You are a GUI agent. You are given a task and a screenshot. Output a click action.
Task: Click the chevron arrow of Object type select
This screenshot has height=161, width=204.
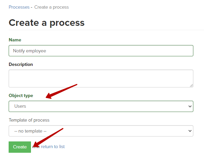[x=190, y=106]
